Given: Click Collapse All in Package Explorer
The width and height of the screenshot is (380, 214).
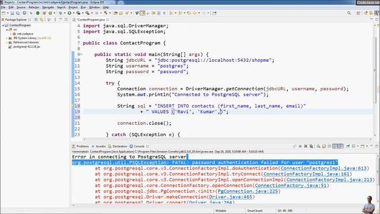Looking at the screenshot, I should 36,20.
